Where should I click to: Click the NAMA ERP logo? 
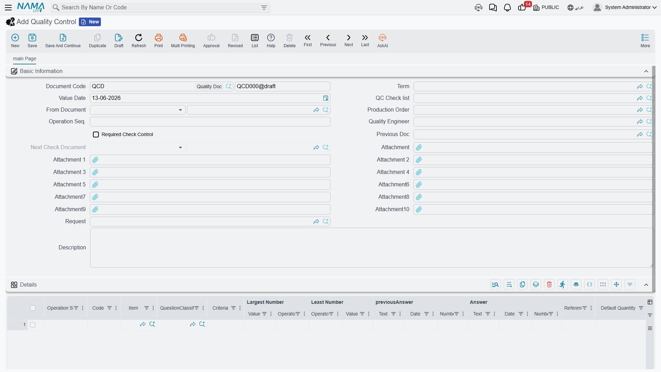[x=31, y=7]
